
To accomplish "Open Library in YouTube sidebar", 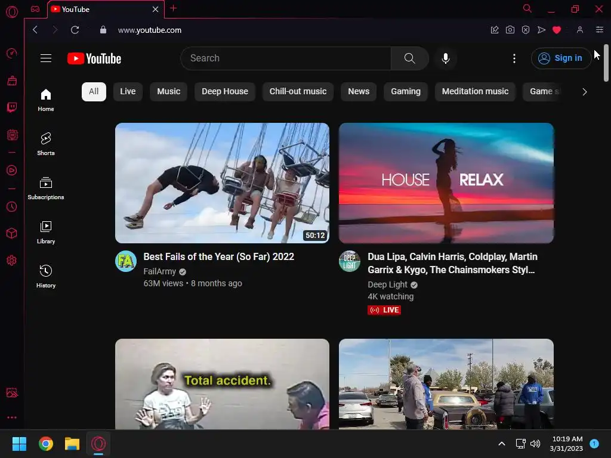I will [x=46, y=233].
